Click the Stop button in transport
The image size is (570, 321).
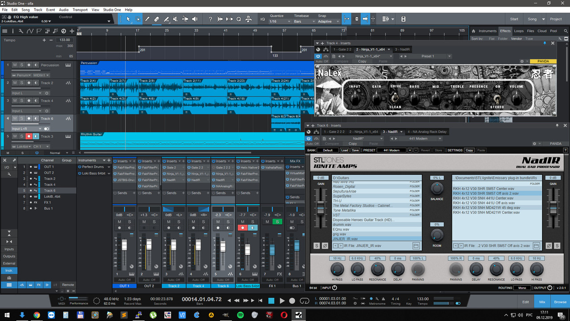click(271, 301)
